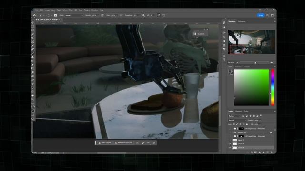Image resolution: width=305 pixels, height=171 pixels.
Task: Toggle visibility eye of Layer 36
Action: [x=230, y=144]
